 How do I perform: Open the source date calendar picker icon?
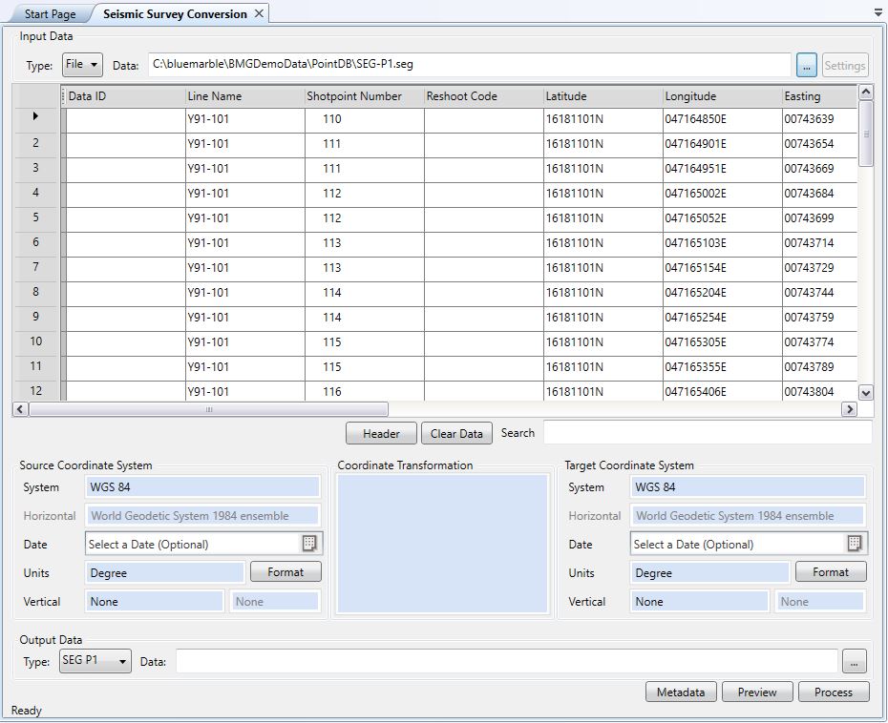click(309, 544)
